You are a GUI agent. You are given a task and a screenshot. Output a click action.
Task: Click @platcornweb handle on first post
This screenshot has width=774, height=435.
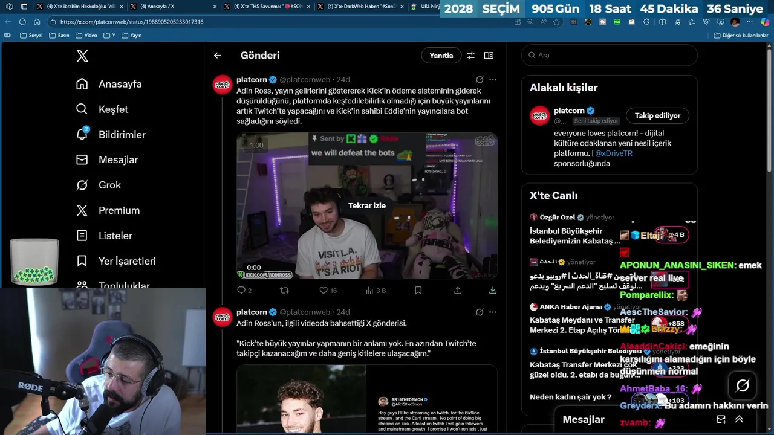pyautogui.click(x=305, y=80)
